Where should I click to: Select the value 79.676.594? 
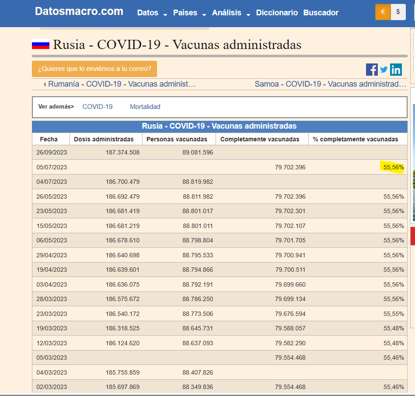point(290,314)
